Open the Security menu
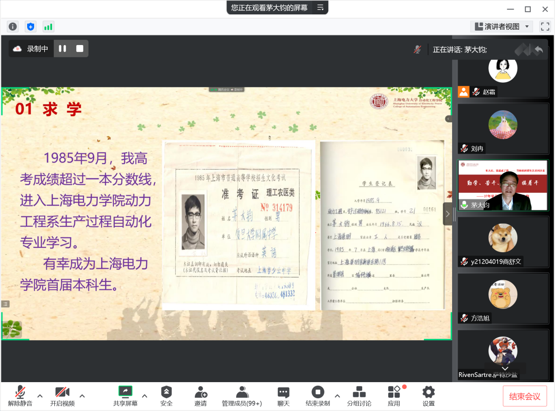The image size is (555, 411). click(x=166, y=396)
